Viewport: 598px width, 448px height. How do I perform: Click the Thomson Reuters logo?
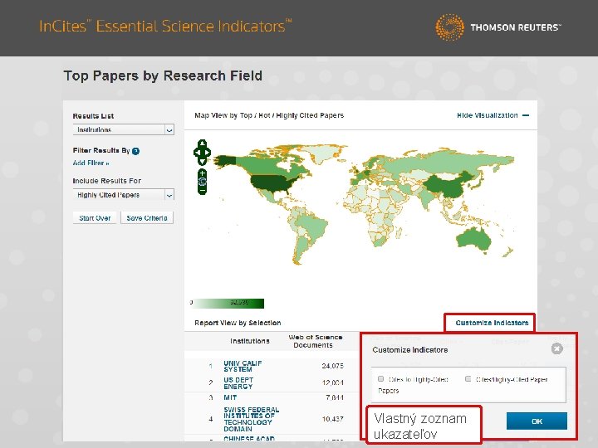pos(498,27)
